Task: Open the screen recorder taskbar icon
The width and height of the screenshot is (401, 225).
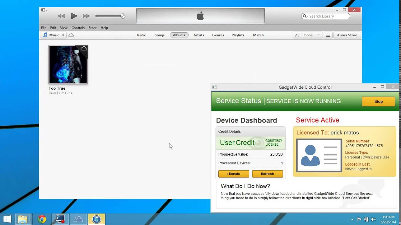Action: (60, 219)
